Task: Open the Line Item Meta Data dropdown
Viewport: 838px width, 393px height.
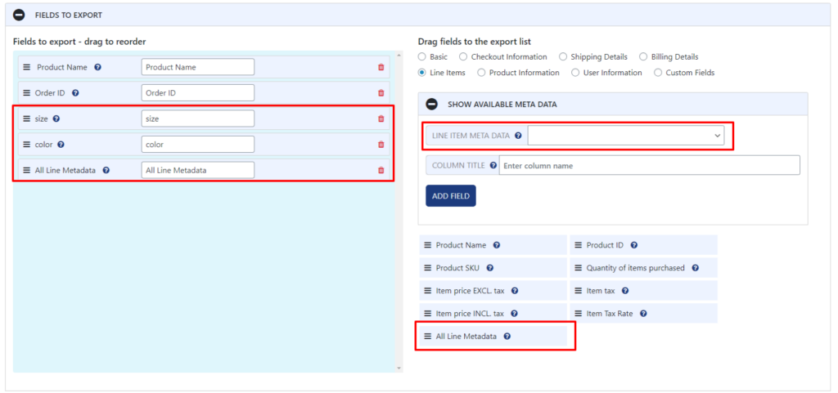Action: coord(626,136)
